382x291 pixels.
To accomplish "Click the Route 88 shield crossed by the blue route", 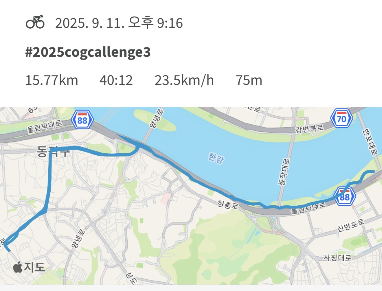I will tap(344, 197).
